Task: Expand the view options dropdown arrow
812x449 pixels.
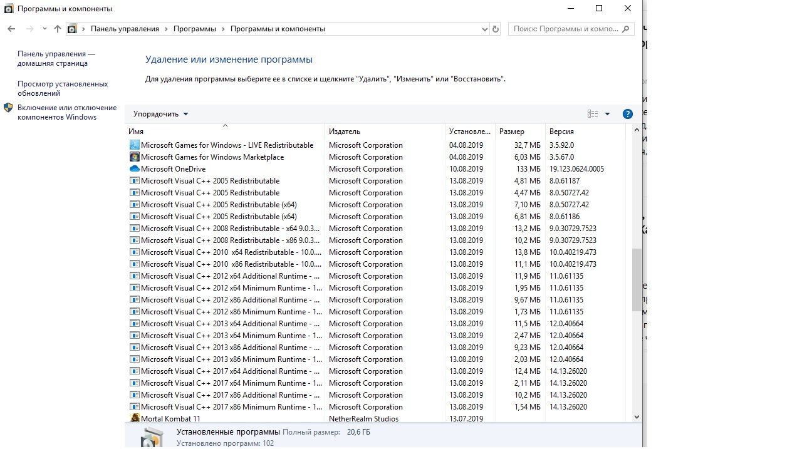Action: coord(607,114)
